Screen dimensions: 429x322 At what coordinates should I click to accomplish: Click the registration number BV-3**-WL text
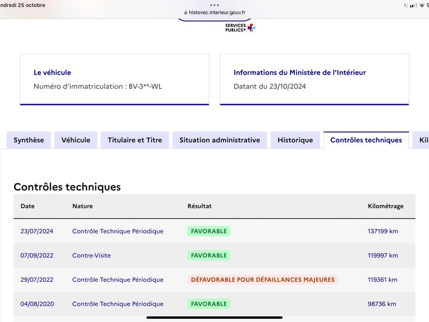[145, 86]
